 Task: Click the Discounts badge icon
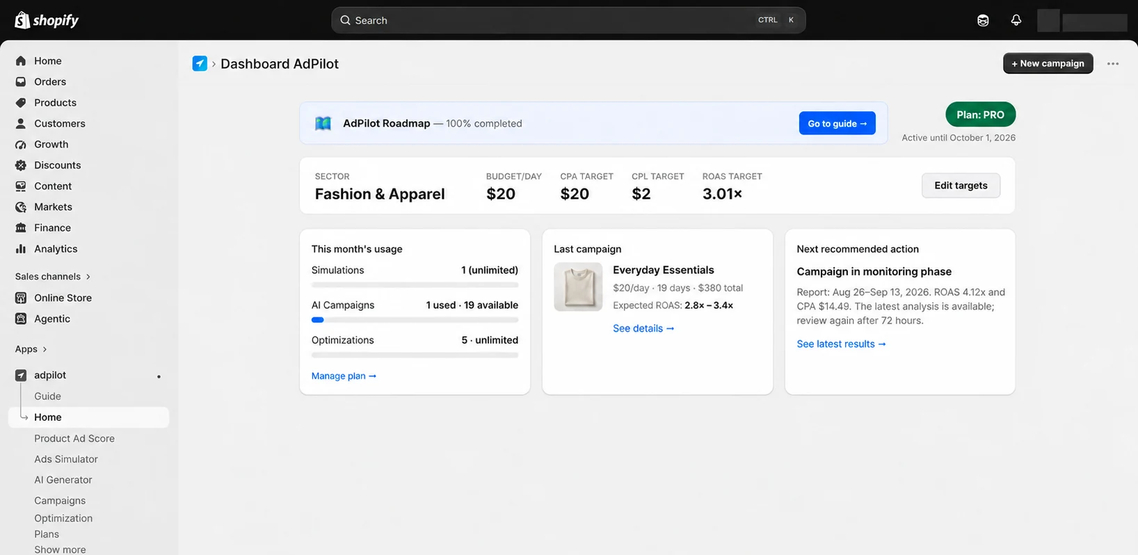(21, 166)
